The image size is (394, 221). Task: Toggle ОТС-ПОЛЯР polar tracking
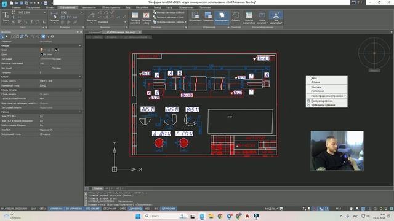point(110,209)
